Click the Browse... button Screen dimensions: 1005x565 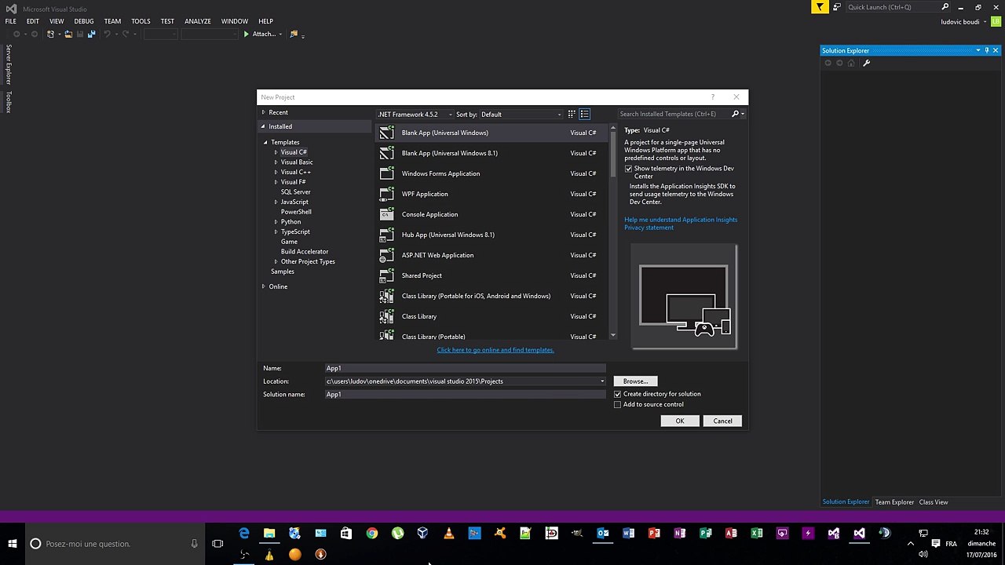635,381
